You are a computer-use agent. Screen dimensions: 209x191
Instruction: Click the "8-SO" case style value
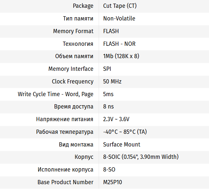coord(109,170)
